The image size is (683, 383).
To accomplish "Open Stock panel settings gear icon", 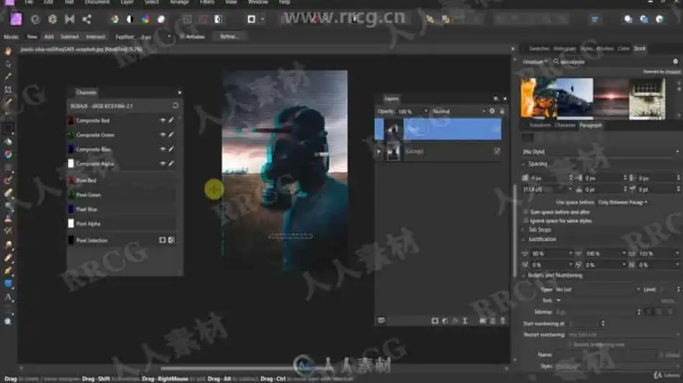I will [x=675, y=62].
